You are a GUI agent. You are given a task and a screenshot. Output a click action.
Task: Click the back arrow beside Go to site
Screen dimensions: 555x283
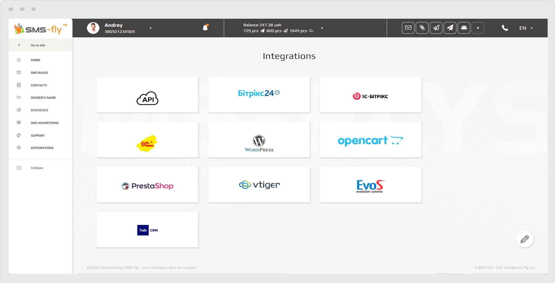coord(19,45)
